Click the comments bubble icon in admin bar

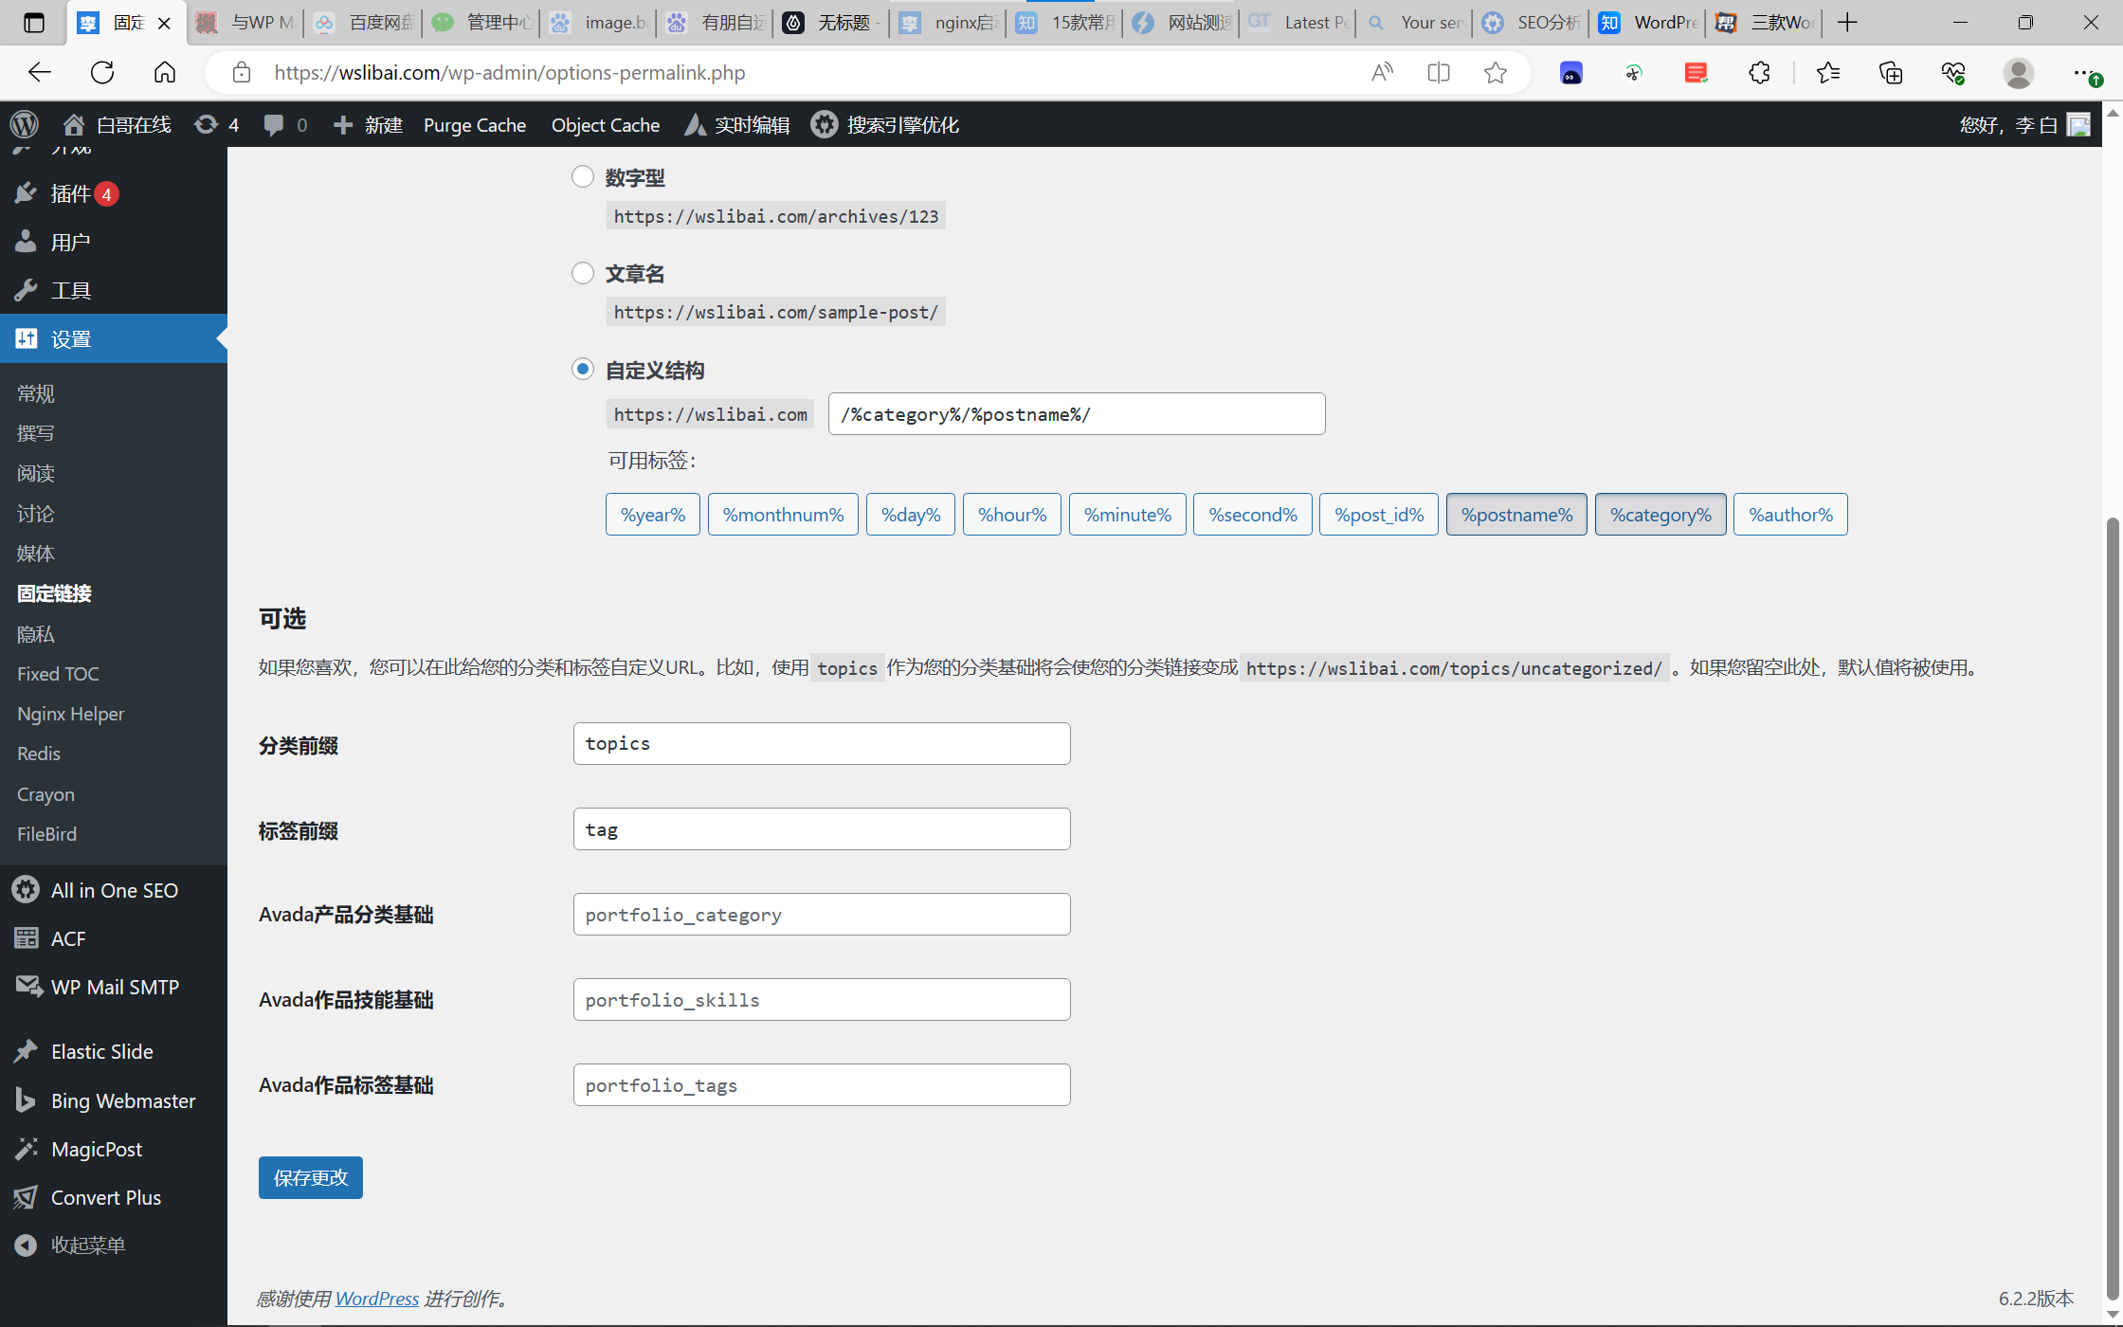(x=274, y=124)
